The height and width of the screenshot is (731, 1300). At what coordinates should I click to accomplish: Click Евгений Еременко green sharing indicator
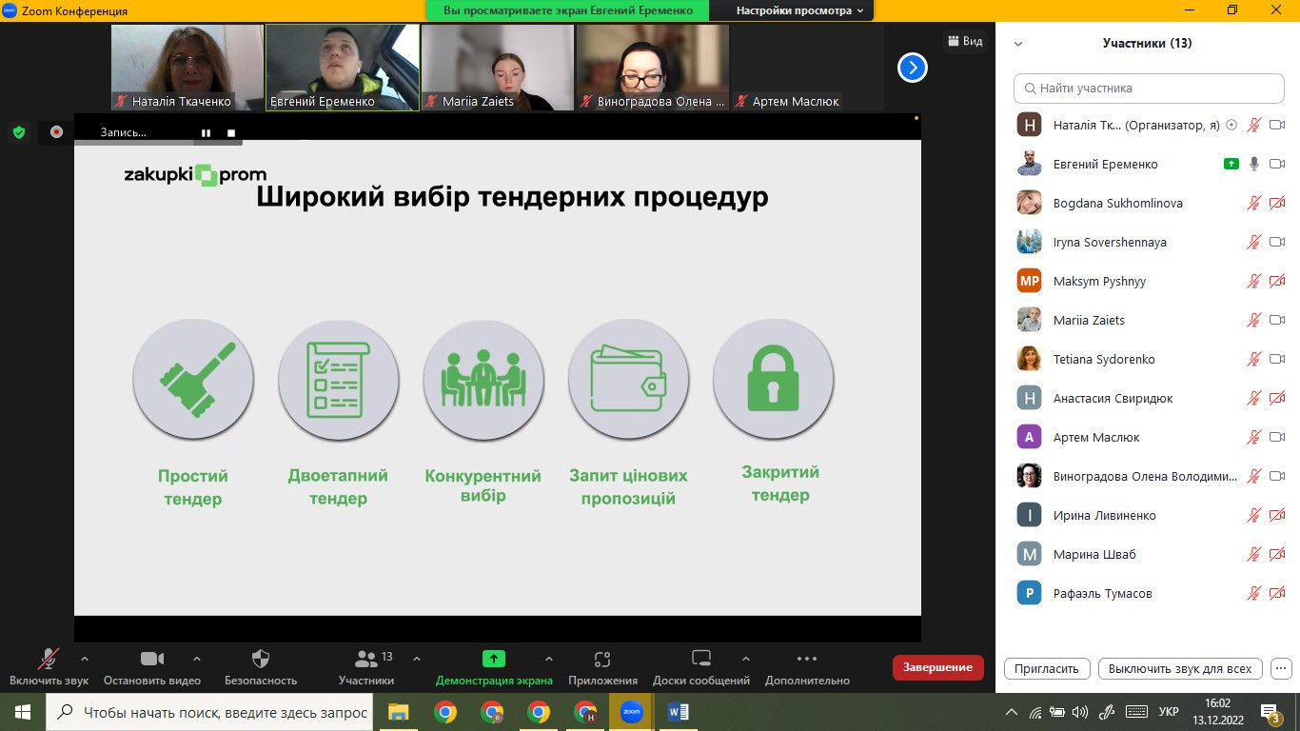pos(1231,164)
